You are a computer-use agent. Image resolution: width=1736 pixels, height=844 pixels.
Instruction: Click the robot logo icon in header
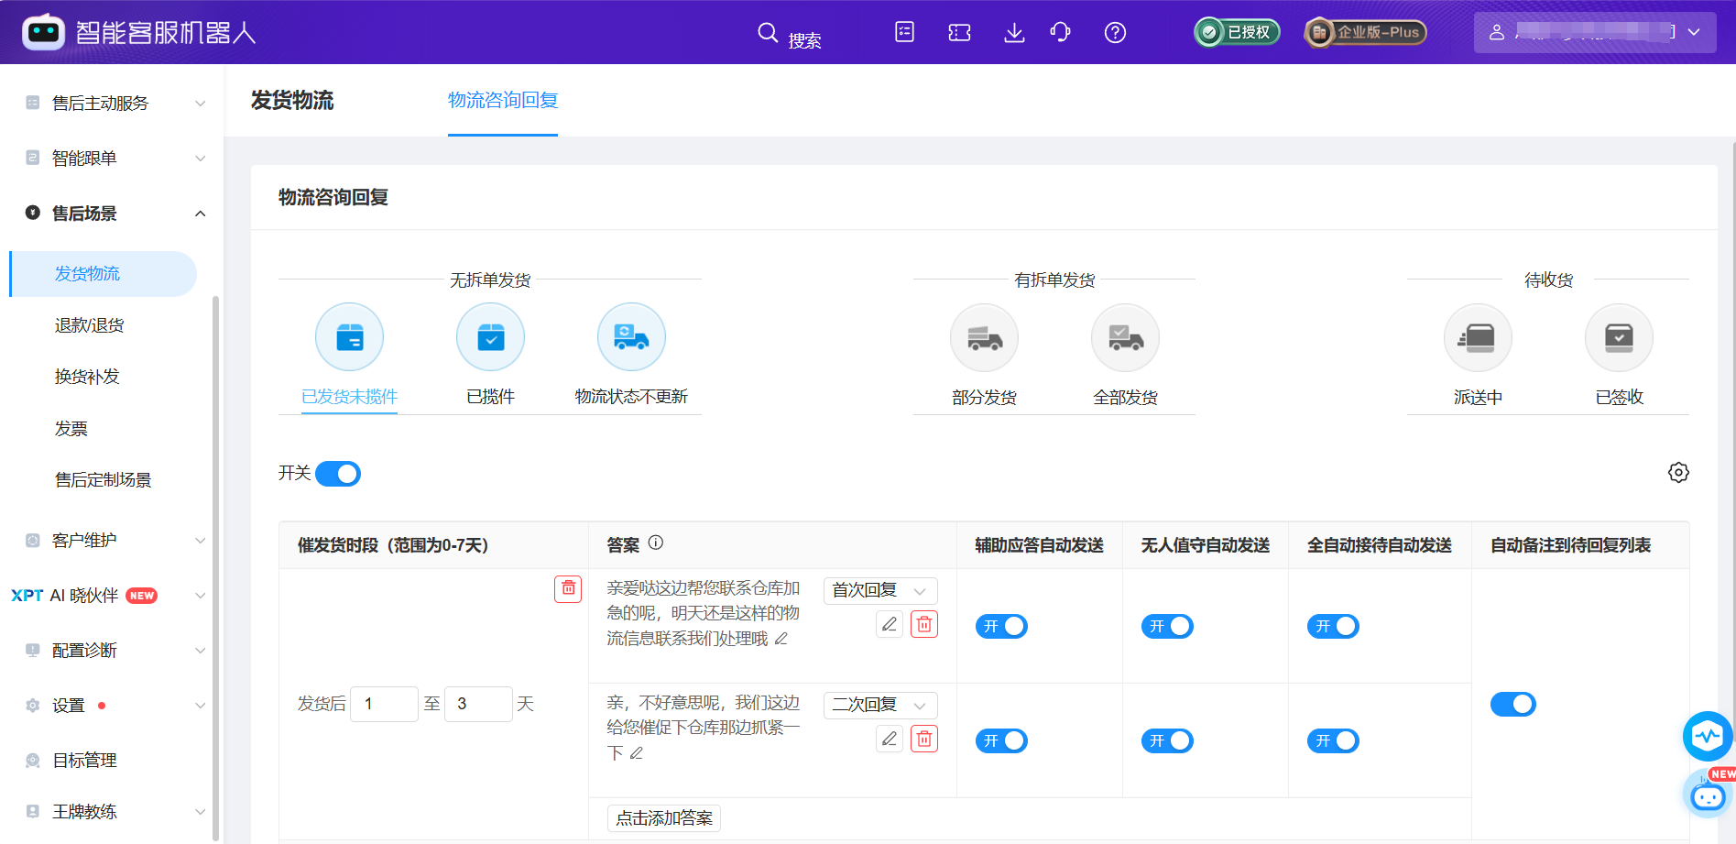[x=43, y=32]
